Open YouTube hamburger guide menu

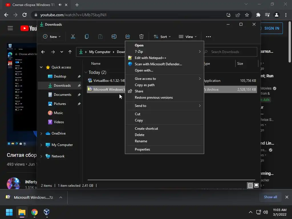point(10,28)
